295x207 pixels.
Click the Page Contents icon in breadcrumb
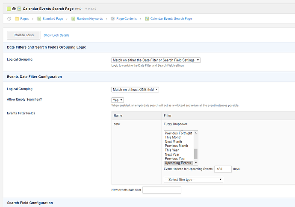(113, 19)
